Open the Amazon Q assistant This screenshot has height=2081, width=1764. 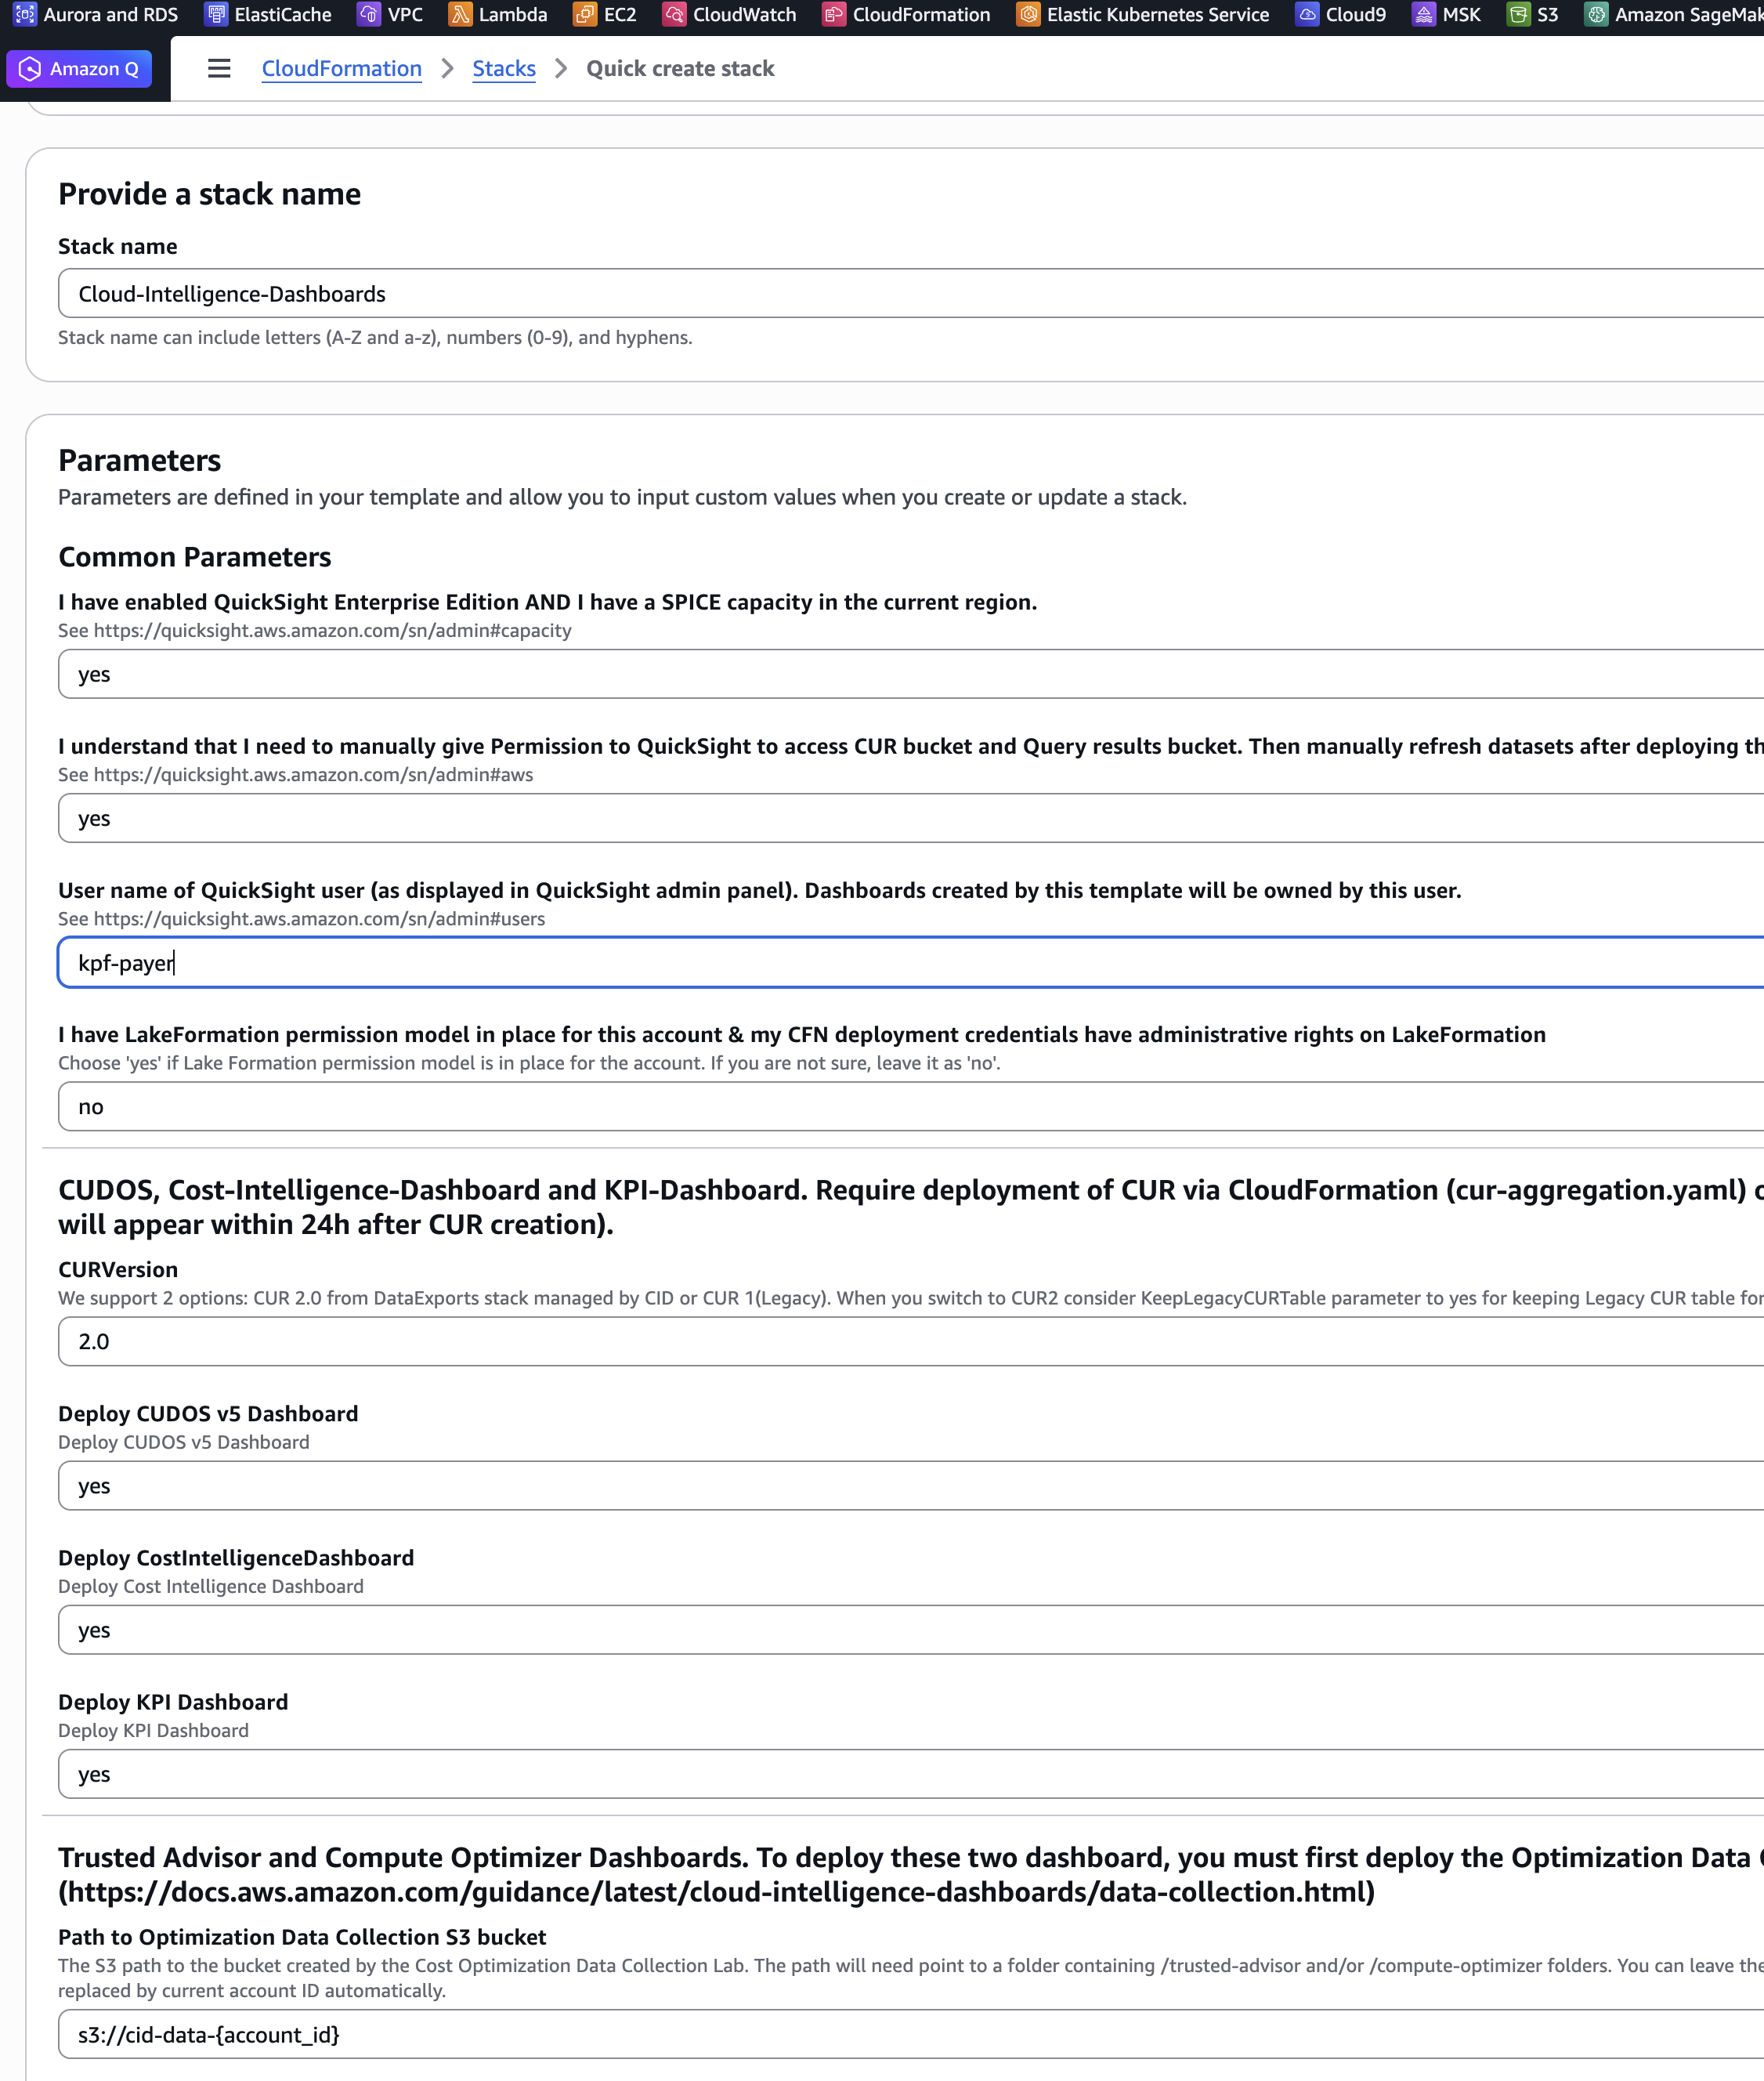coord(79,69)
